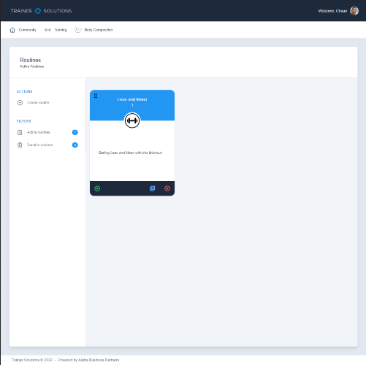Click the Lean and Mean card title
This screenshot has height=365, width=366.
pyautogui.click(x=132, y=99)
